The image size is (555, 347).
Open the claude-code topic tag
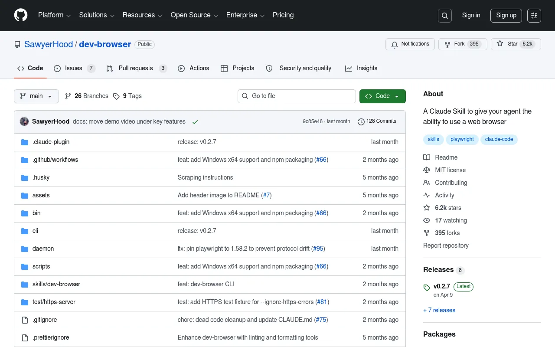499,140
